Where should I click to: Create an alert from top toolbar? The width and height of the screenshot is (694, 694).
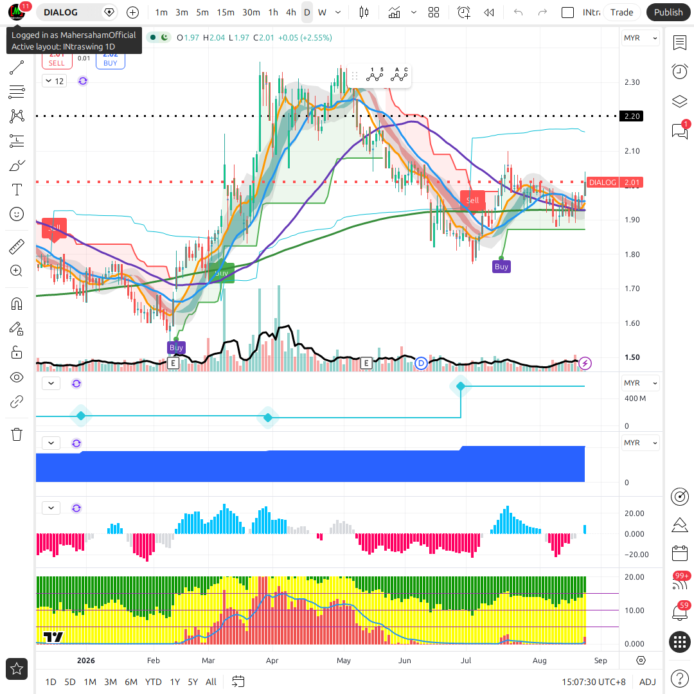[x=463, y=12]
